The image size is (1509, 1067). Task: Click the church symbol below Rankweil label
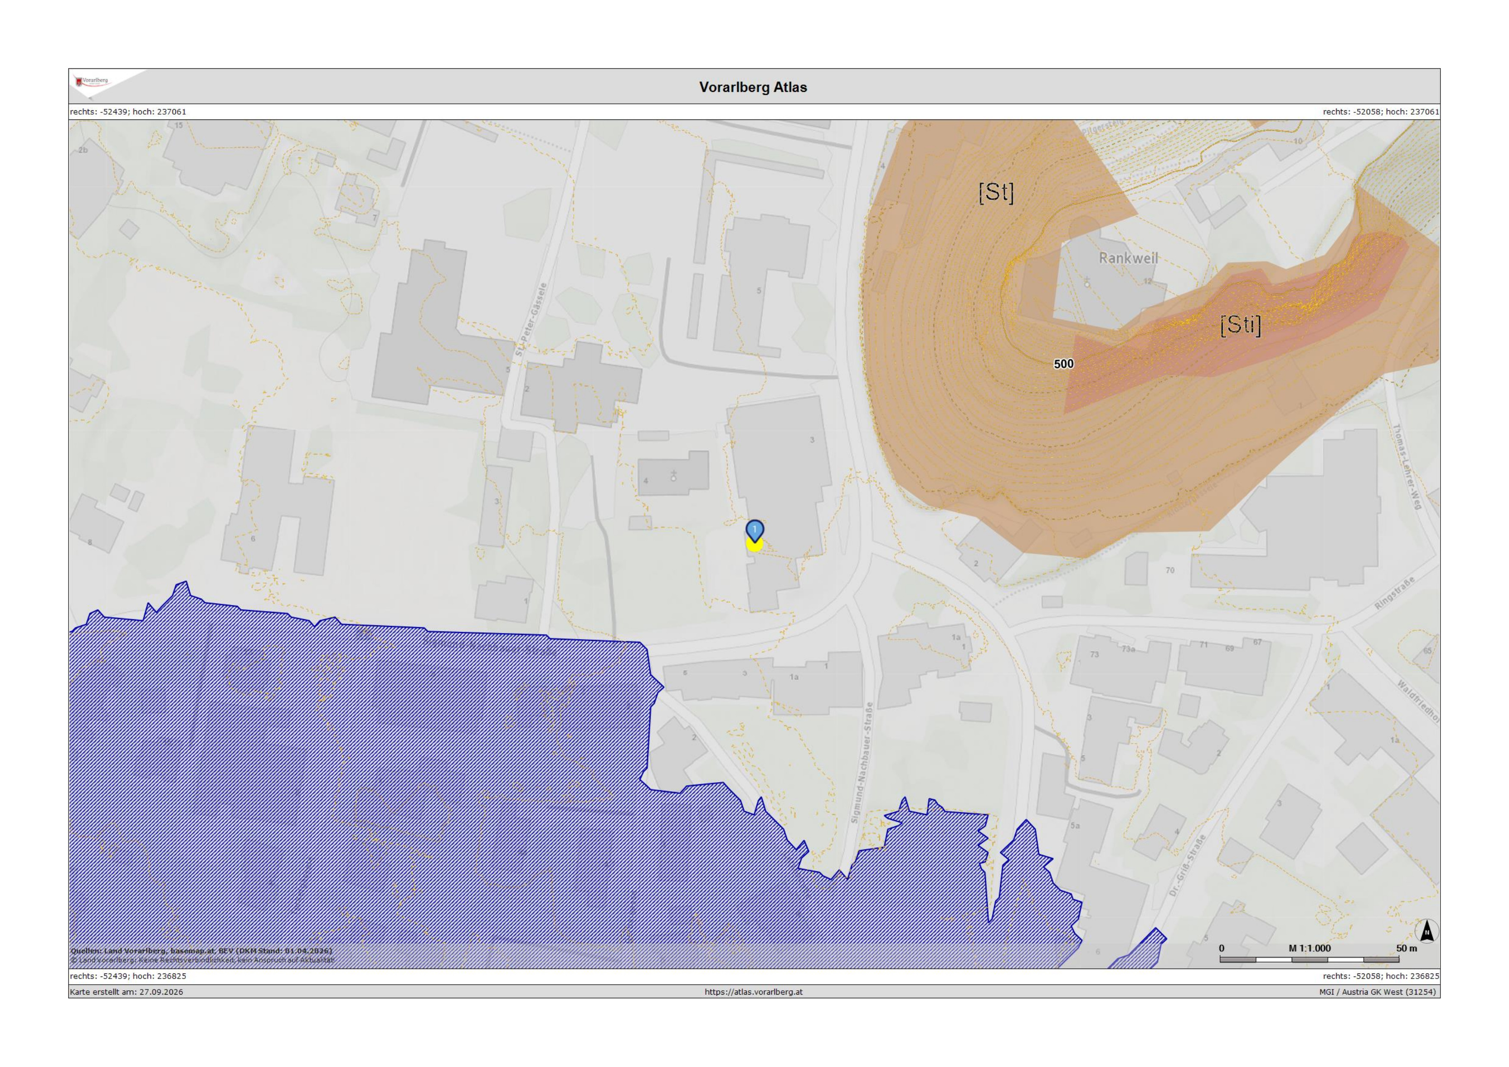point(1086,283)
